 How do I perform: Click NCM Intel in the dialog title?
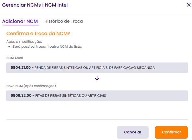tap(56, 5)
